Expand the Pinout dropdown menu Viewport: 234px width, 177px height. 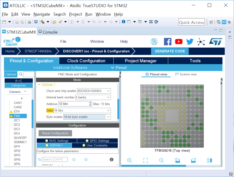(x=119, y=68)
